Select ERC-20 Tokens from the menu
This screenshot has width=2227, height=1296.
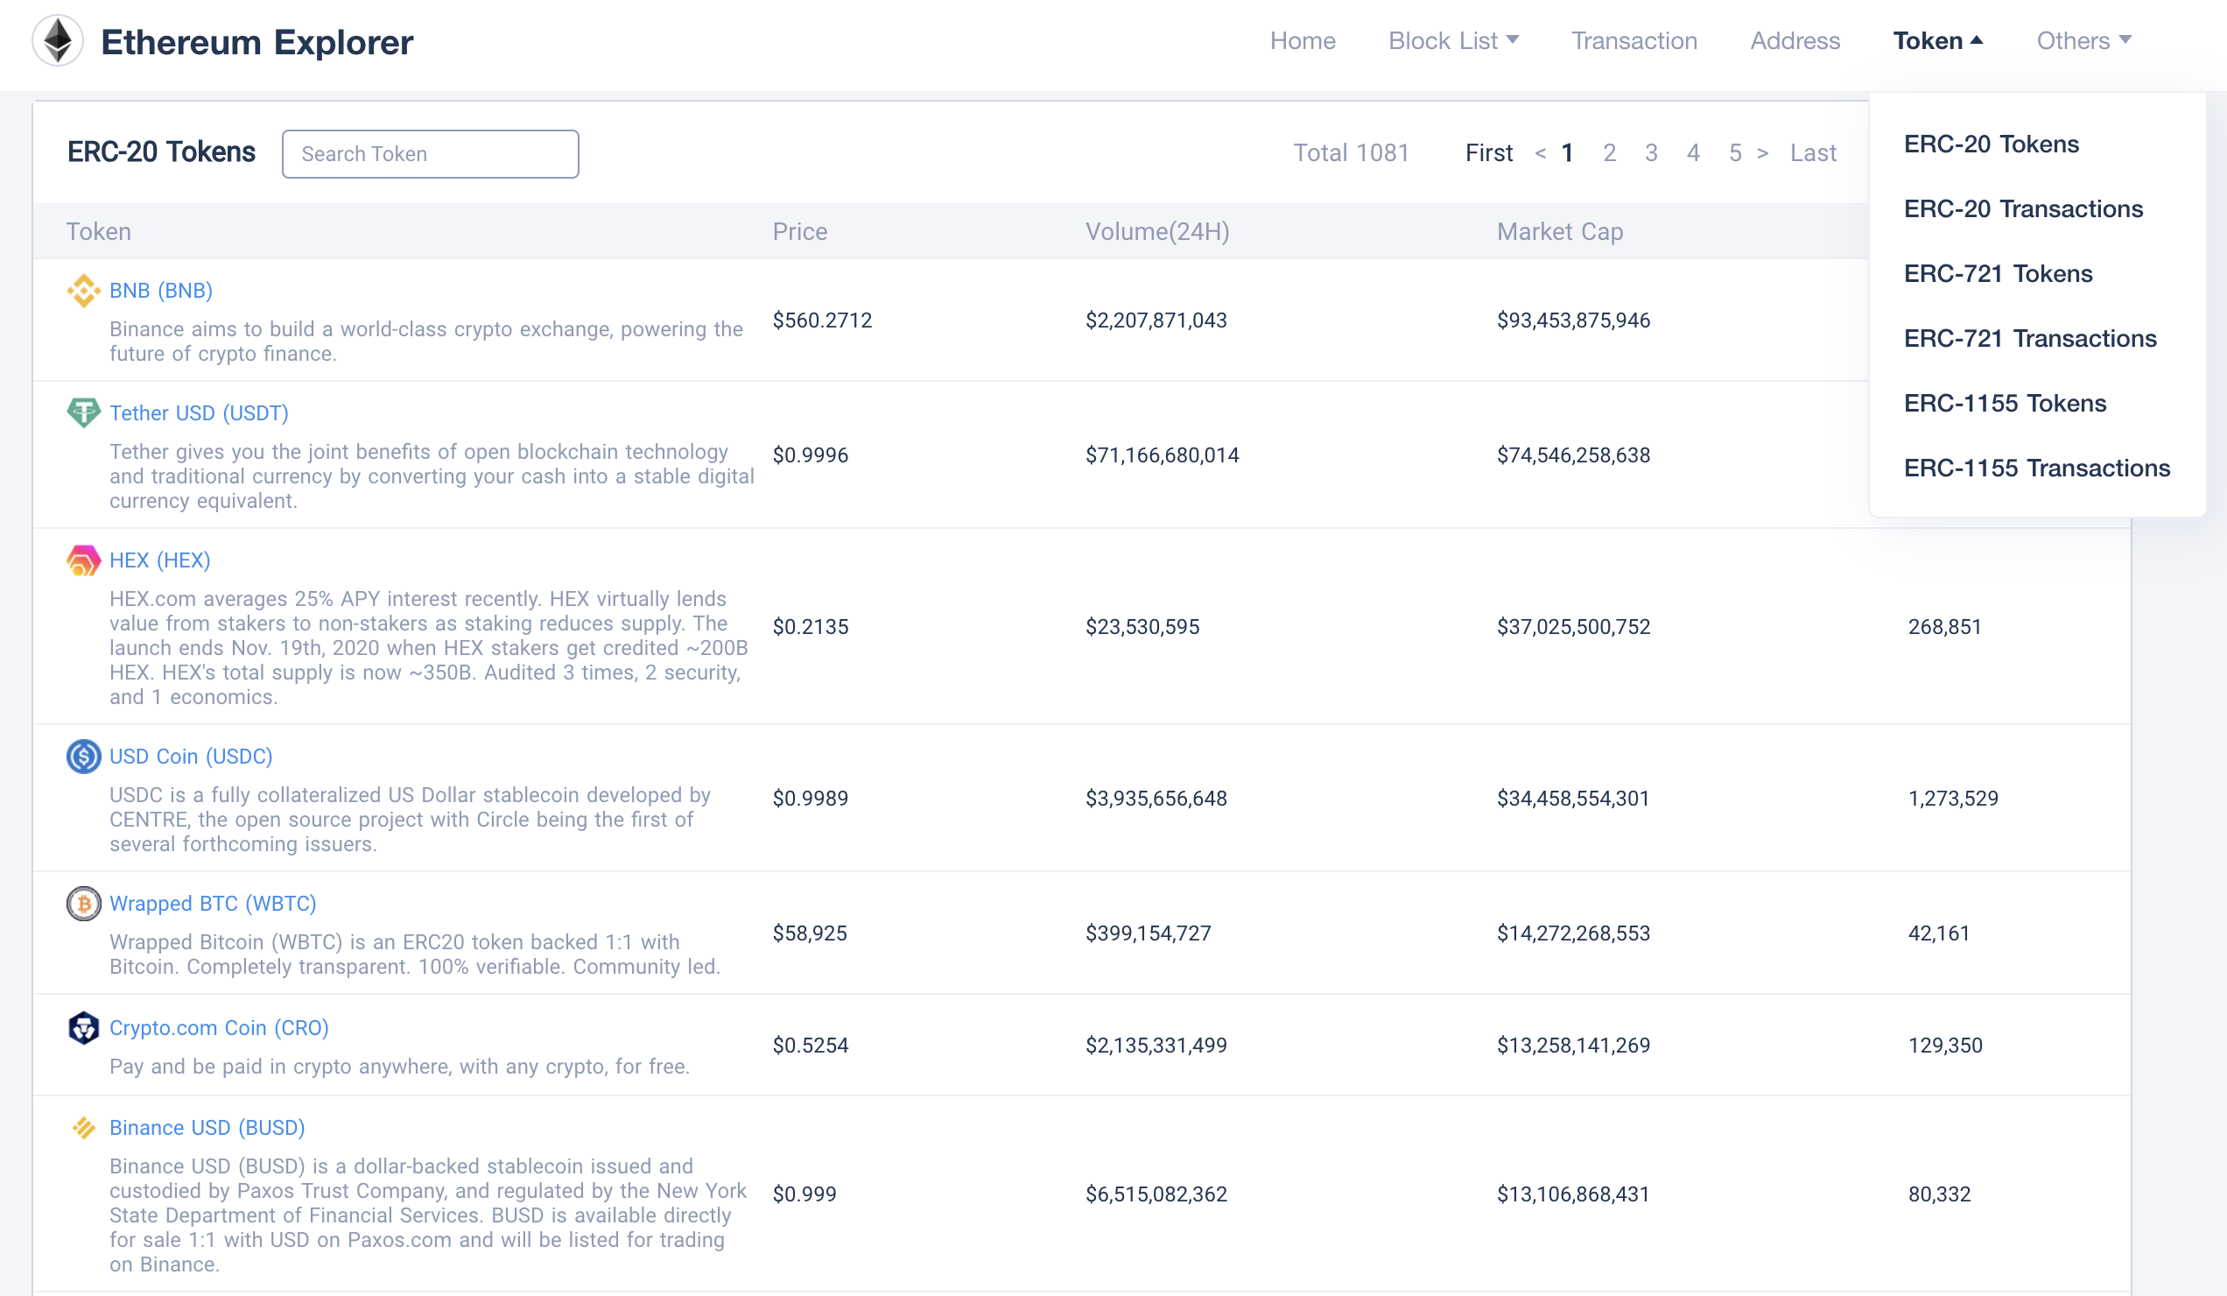point(1991,144)
